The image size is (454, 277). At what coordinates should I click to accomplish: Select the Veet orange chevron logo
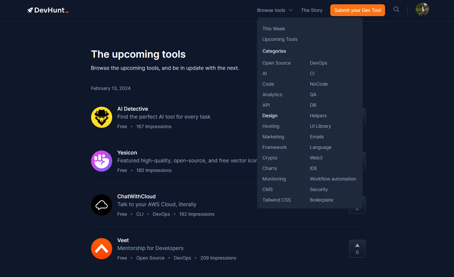coord(102,249)
